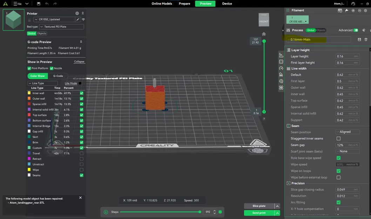371x219 pixels.
Task: Play the layer steps animation
Action: pyautogui.click(x=106, y=212)
